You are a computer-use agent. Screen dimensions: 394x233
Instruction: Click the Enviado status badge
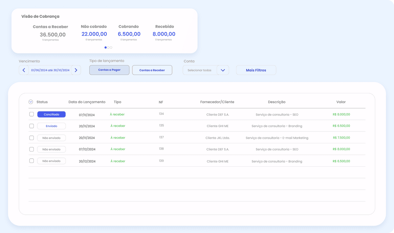point(51,126)
